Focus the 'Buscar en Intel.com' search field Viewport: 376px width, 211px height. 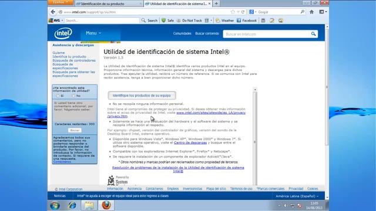[x=267, y=34]
